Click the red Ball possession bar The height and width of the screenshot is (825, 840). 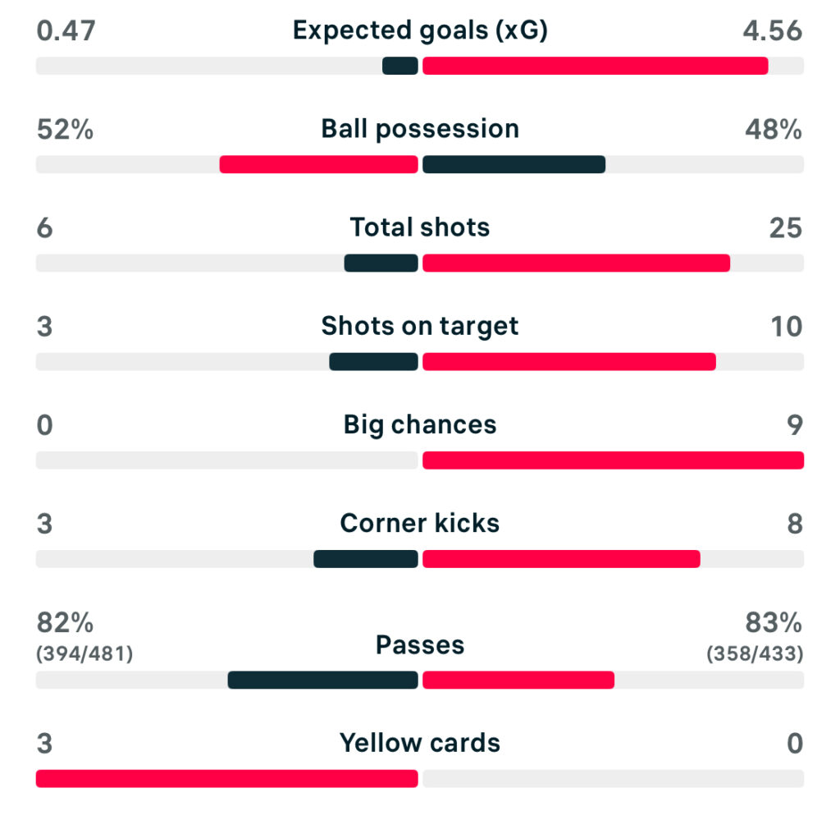click(x=318, y=164)
